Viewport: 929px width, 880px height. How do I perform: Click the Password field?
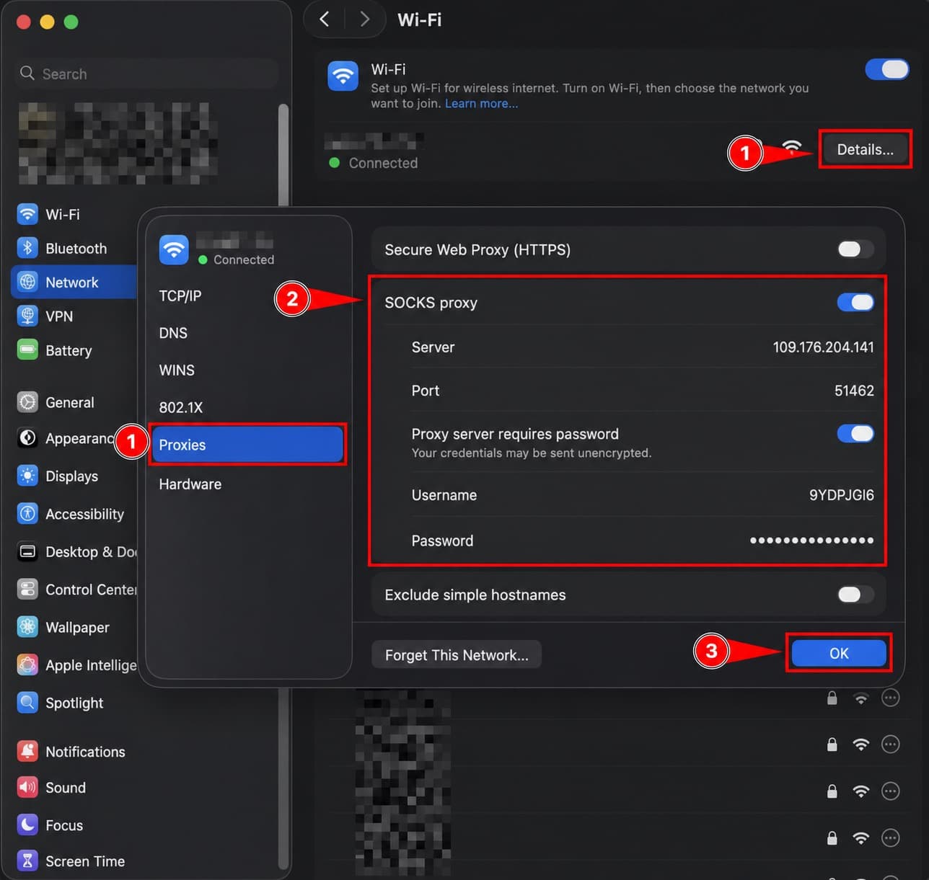click(x=811, y=541)
